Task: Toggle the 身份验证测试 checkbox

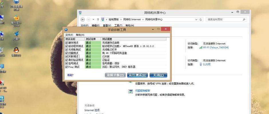Action: pyautogui.click(x=67, y=60)
